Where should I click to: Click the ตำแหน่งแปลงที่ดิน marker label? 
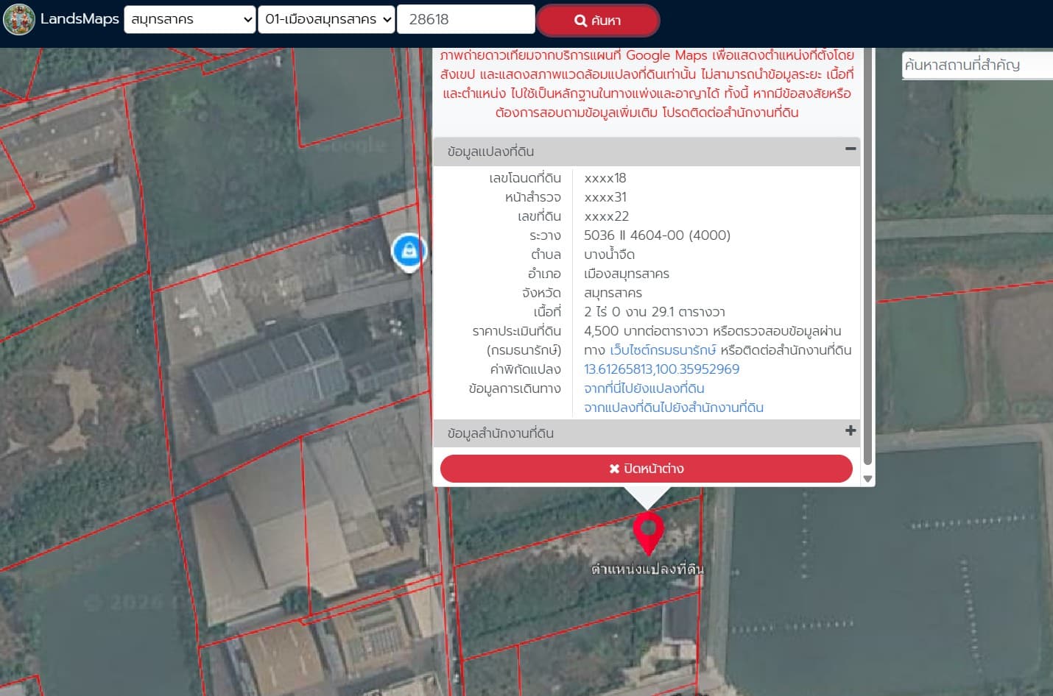pos(647,569)
